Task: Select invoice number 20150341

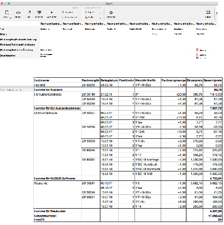Action: tap(89, 183)
